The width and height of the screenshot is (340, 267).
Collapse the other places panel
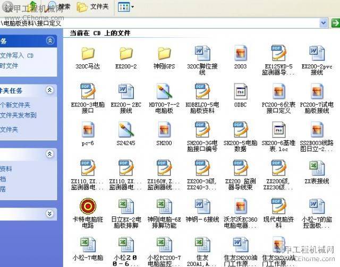point(50,154)
